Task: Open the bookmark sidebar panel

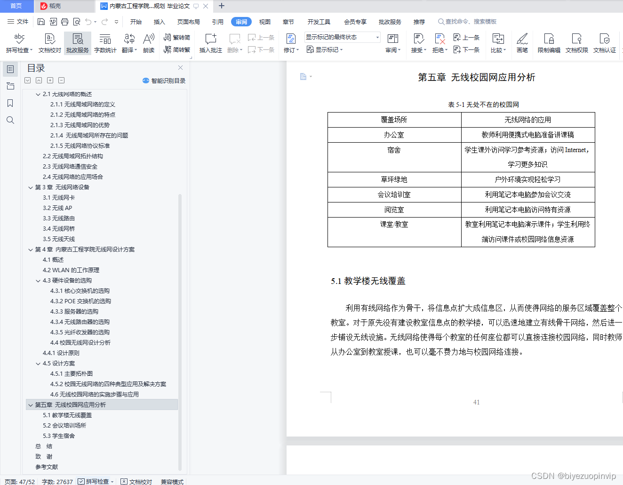Action: (10, 103)
